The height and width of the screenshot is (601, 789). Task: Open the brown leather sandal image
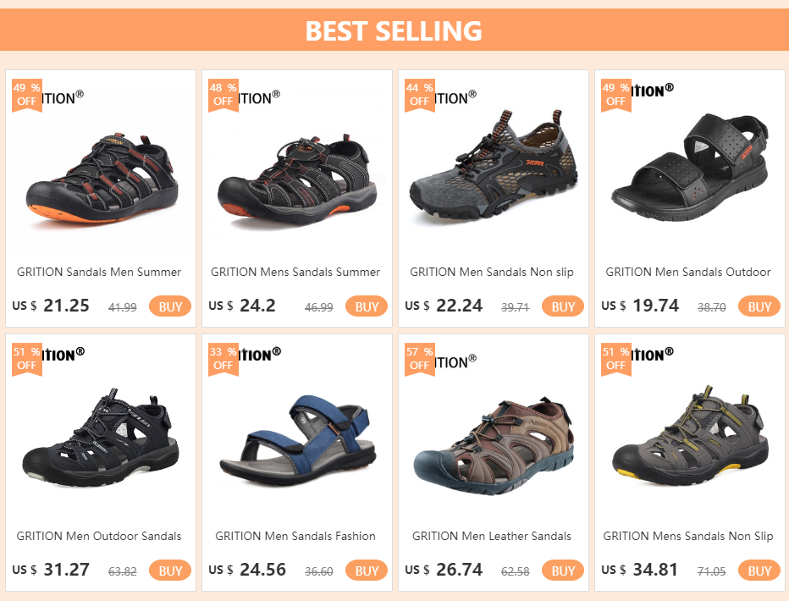pos(493,442)
